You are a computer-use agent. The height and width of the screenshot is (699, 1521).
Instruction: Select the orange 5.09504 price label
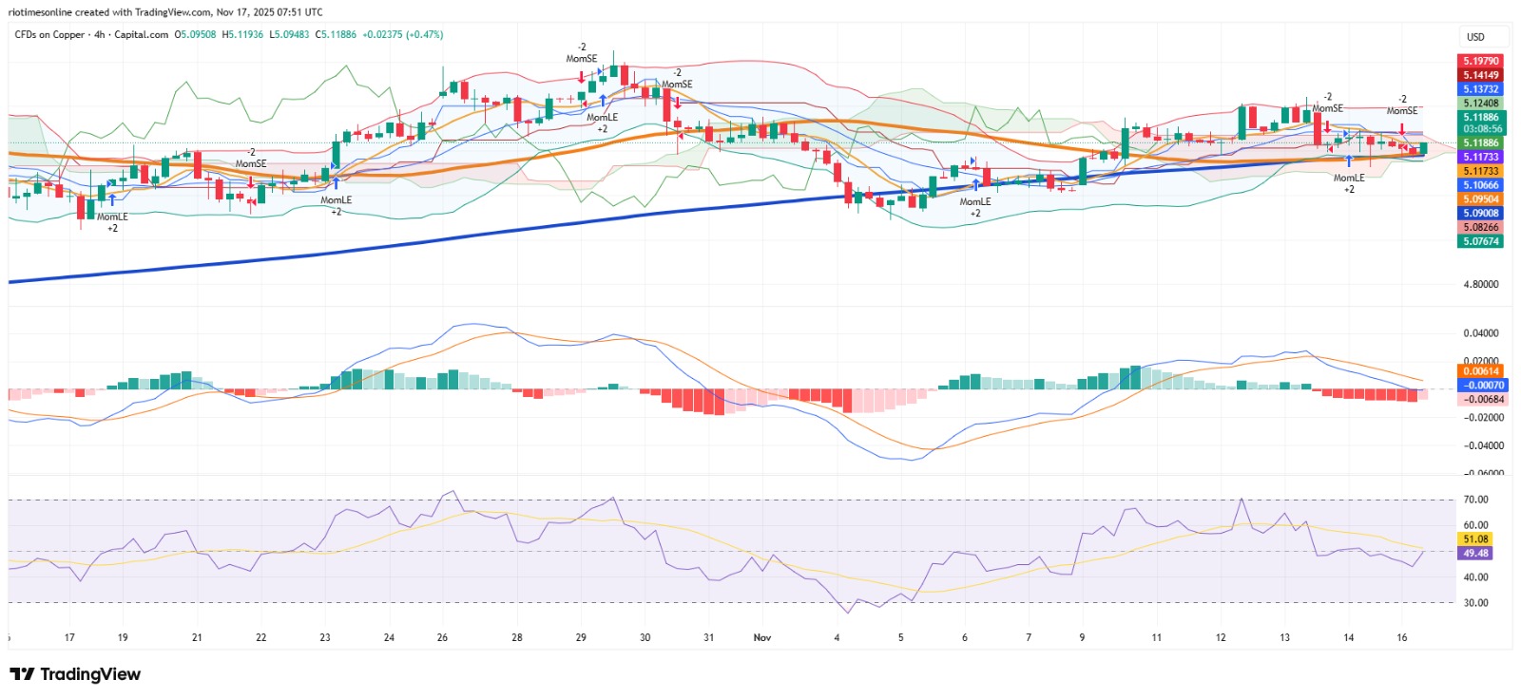click(1480, 199)
